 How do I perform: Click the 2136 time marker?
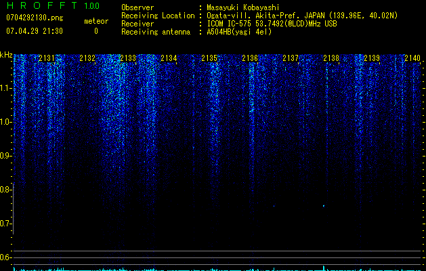coord(250,58)
